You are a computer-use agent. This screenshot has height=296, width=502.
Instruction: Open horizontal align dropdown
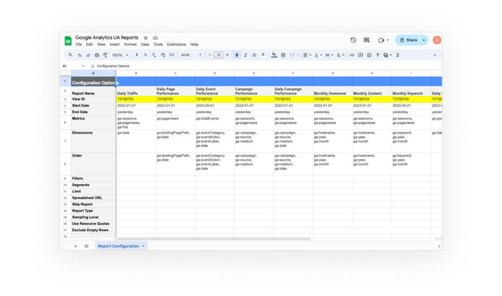(307, 55)
